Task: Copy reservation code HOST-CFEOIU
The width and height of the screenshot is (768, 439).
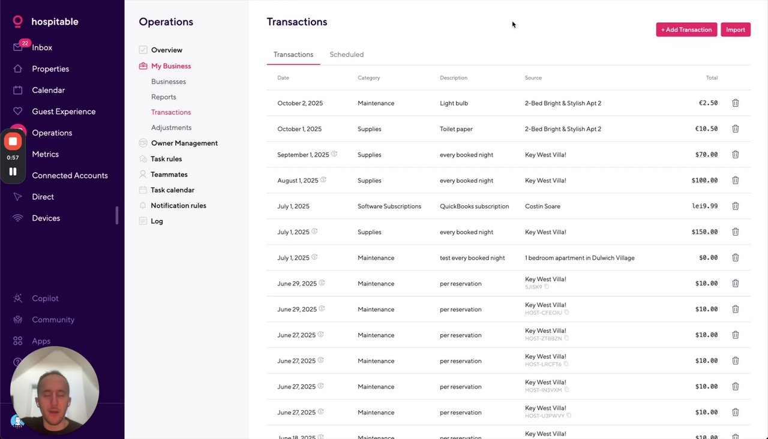Action: [566, 313]
